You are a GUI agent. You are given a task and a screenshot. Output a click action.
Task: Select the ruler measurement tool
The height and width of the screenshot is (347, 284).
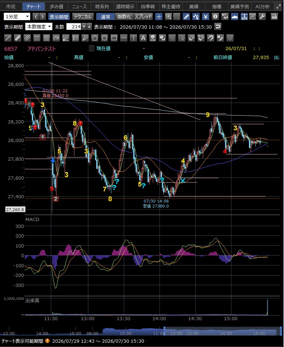(x=18, y=38)
